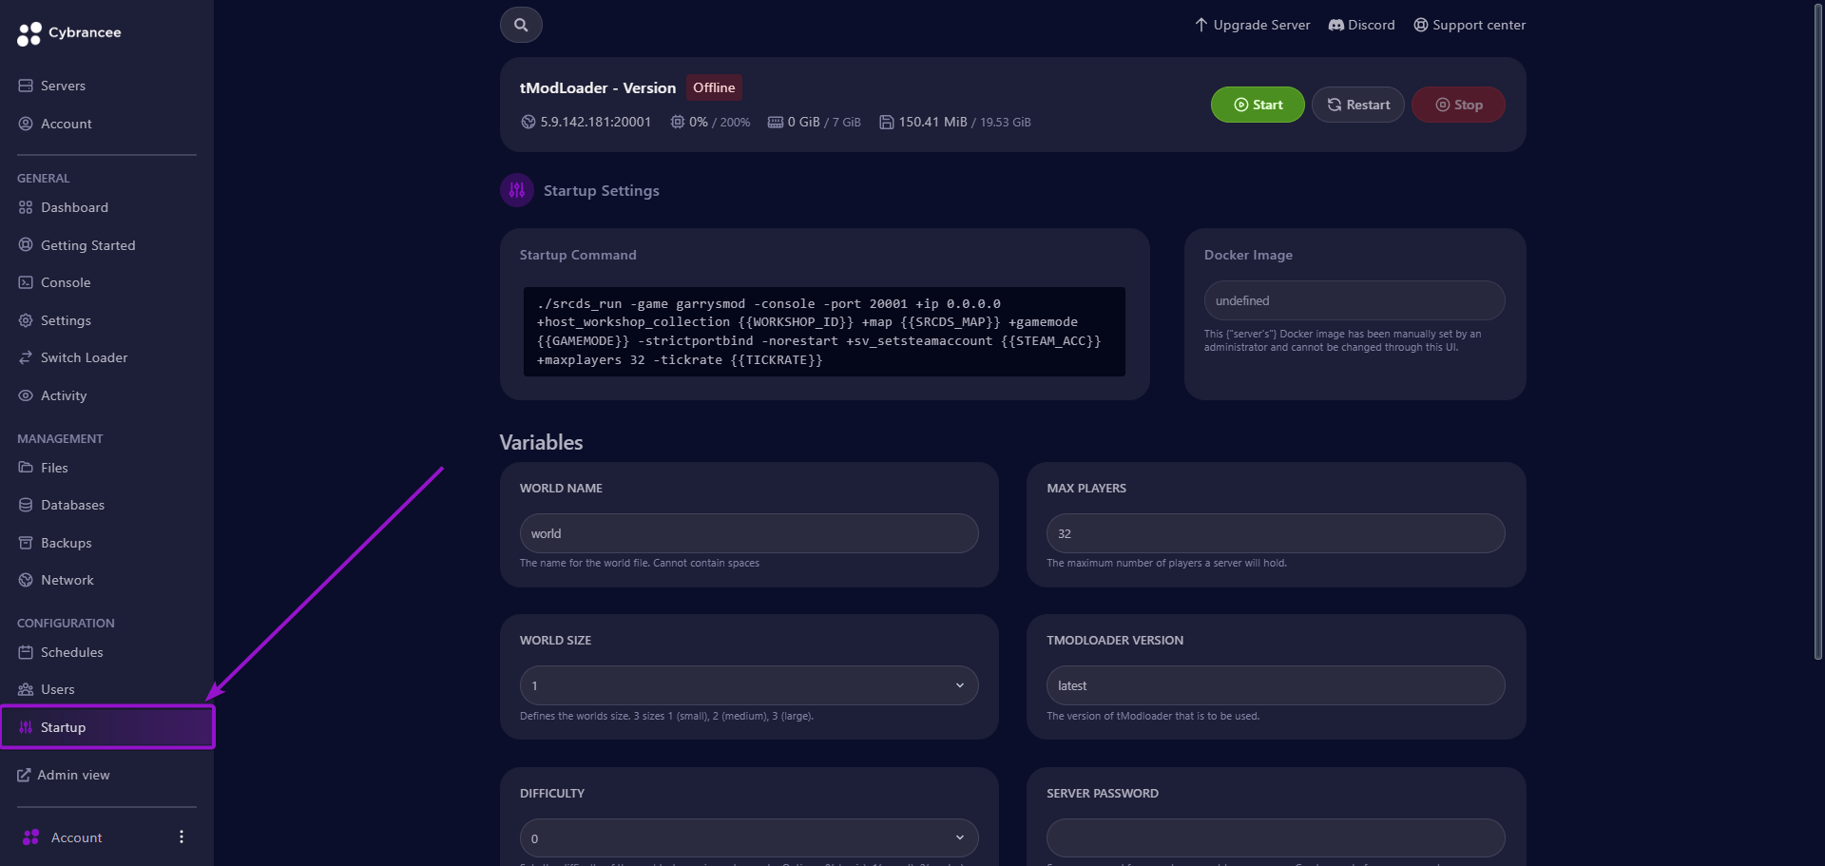Image resolution: width=1825 pixels, height=866 pixels.
Task: Open the Network panel icon
Action: [x=25, y=580]
